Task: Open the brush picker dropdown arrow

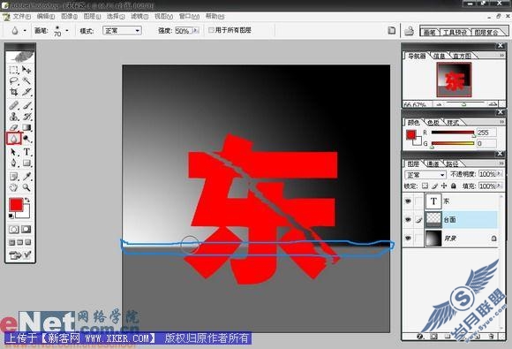Action: click(x=67, y=31)
